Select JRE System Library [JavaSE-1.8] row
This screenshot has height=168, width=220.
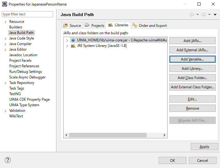pyautogui.click(x=102, y=46)
